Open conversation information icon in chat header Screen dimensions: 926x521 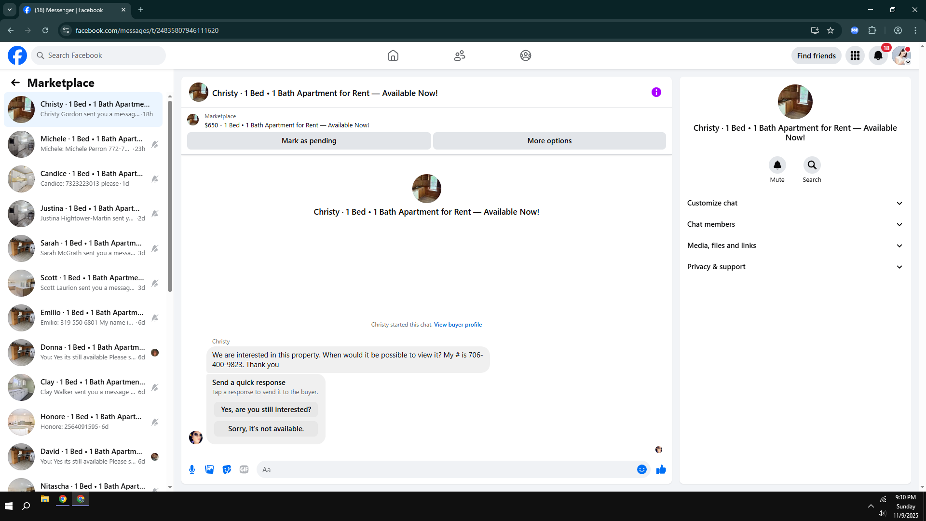coord(656,92)
